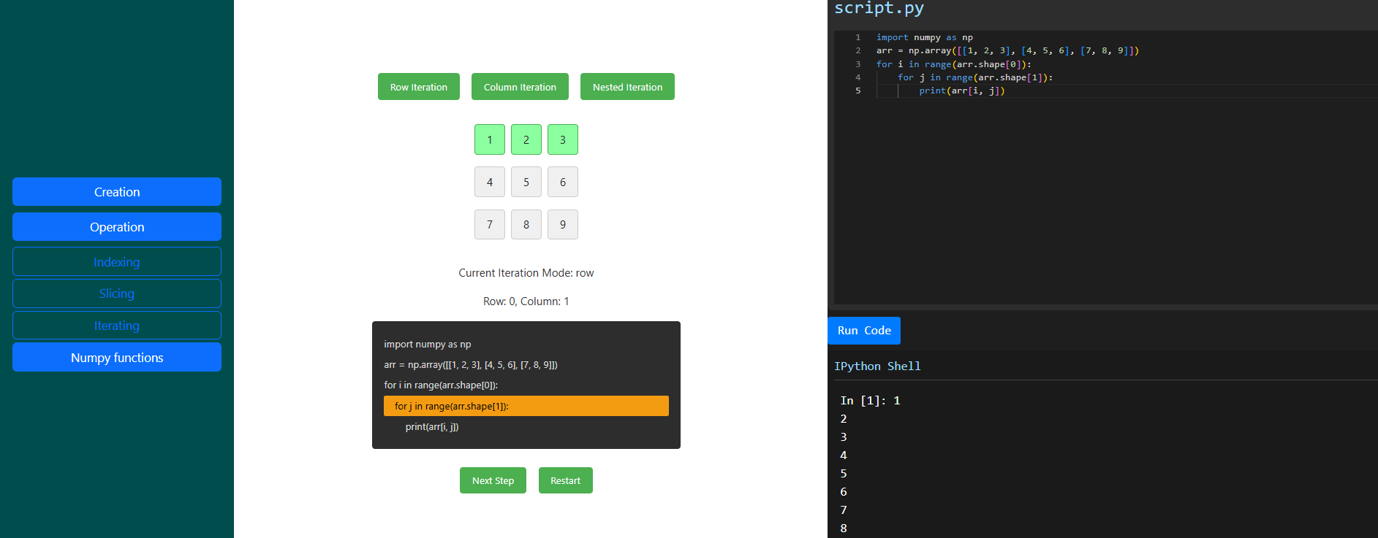
Task: Click 'Current Iteration Mode: row' text
Action: (526, 273)
